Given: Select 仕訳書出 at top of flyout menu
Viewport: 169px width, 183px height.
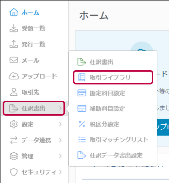Looking at the screenshot, I should tap(113, 62).
